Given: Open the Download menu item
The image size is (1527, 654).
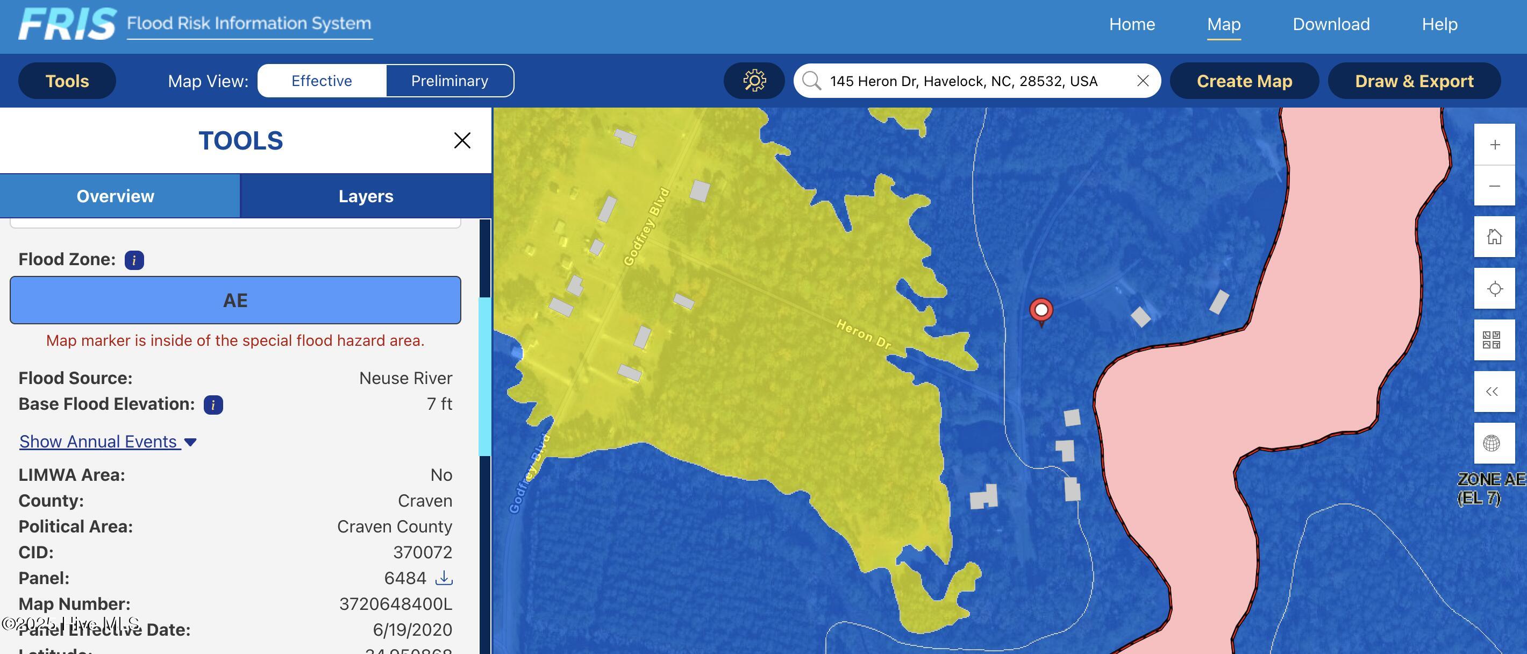Looking at the screenshot, I should pos(1331,24).
